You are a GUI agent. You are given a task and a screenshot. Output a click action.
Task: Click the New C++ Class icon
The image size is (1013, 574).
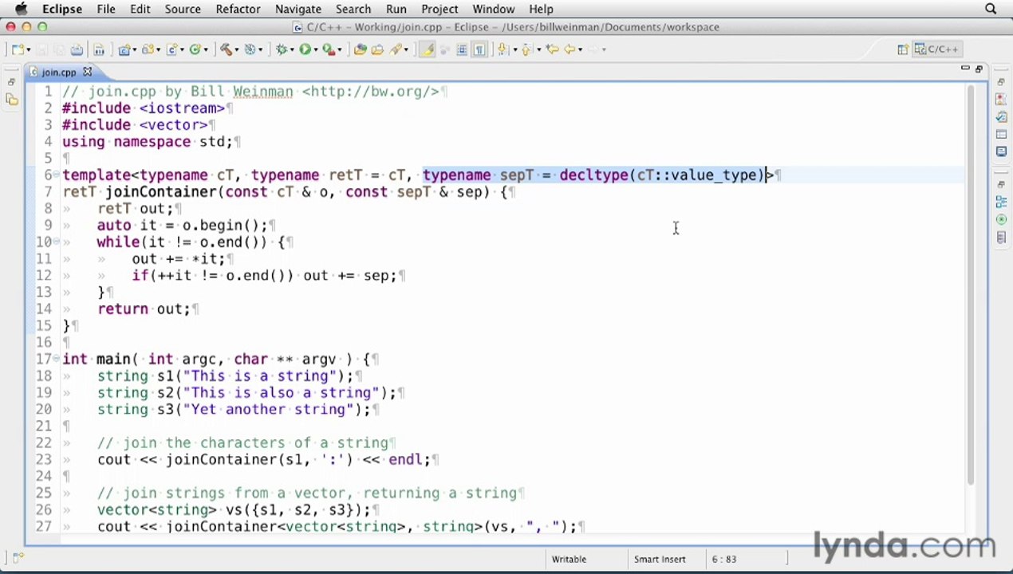195,49
